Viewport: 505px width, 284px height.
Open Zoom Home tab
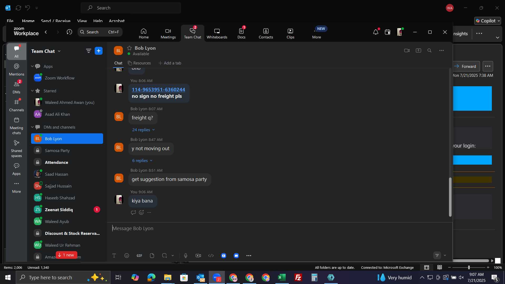pyautogui.click(x=144, y=33)
